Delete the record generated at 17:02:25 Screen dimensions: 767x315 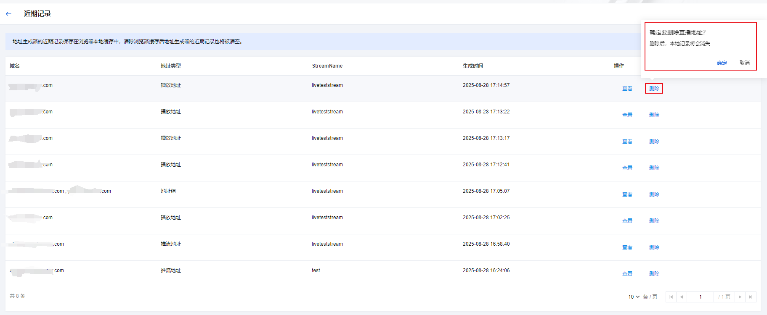(x=654, y=221)
